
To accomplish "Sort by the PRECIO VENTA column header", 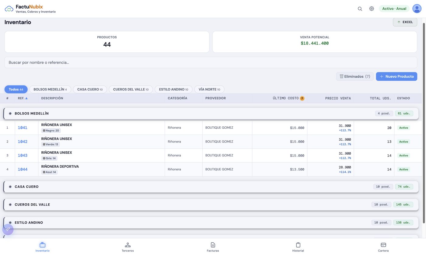I will click(338, 98).
